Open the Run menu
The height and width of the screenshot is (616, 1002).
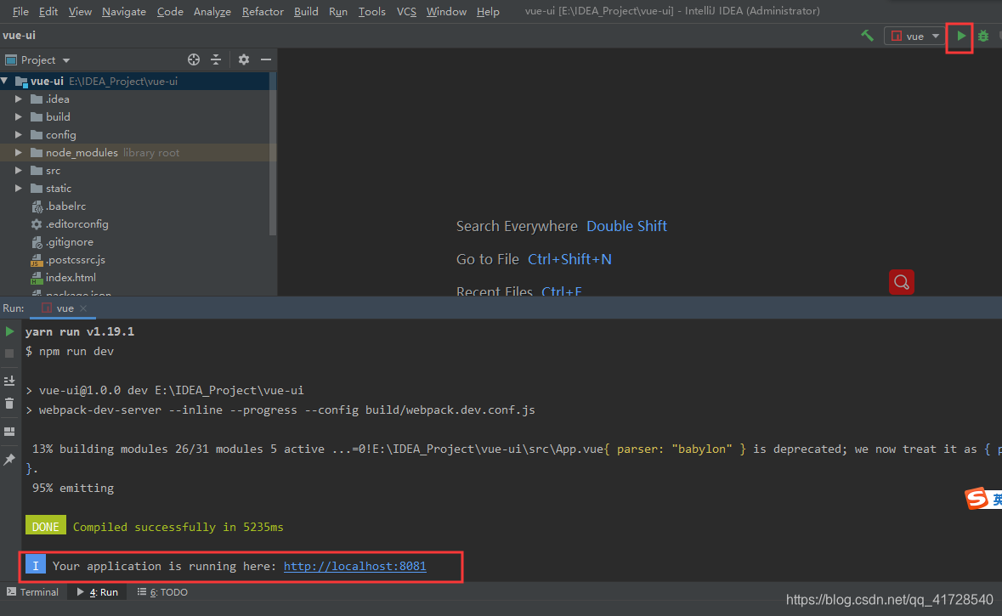click(338, 12)
